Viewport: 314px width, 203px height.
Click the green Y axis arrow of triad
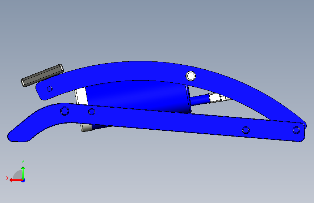(x=23, y=173)
